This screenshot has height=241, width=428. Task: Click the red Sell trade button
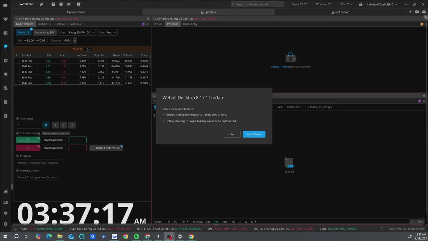28,148
